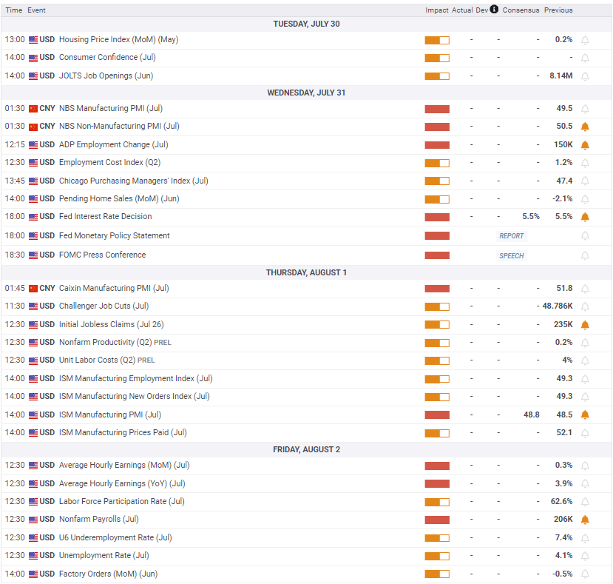This screenshot has height=584, width=613.
Task: Open REPORT for Fed Monetary Policy Statement
Action: coord(512,236)
